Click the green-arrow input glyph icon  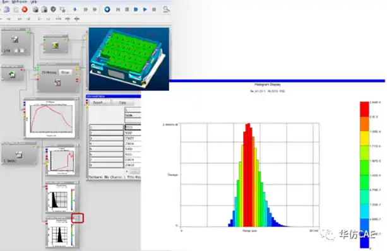[11, 74]
